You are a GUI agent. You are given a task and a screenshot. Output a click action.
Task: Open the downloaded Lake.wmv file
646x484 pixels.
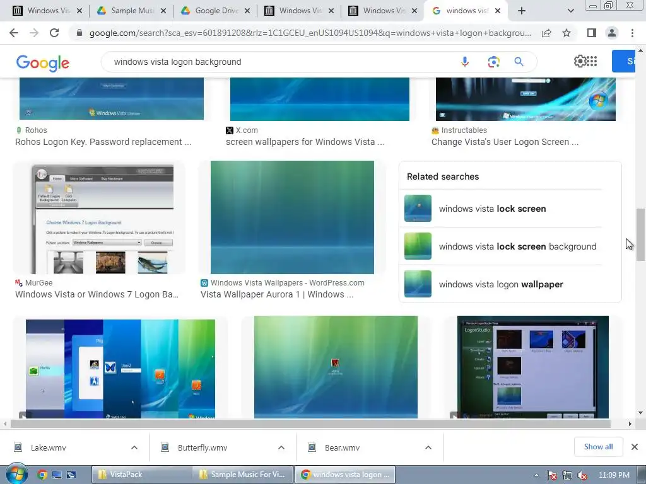[48, 447]
